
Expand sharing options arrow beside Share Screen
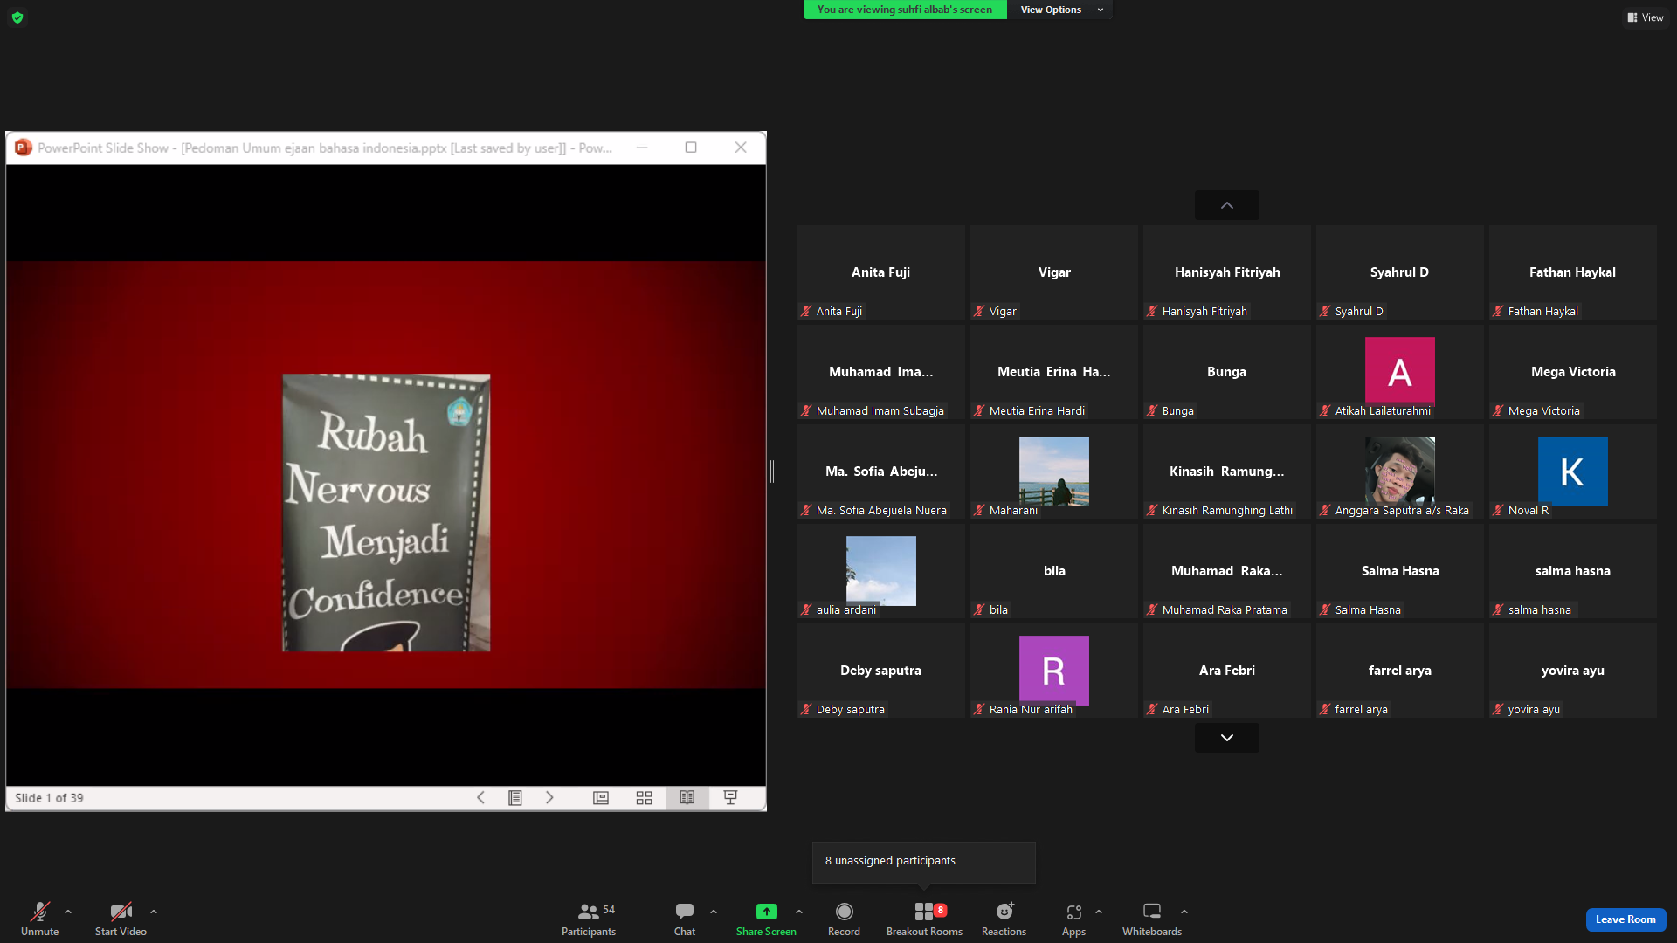coord(799,912)
